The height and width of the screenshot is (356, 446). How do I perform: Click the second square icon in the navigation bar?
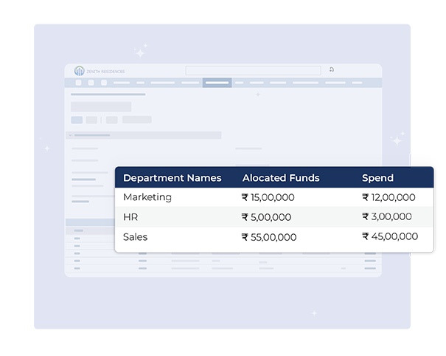(x=91, y=83)
